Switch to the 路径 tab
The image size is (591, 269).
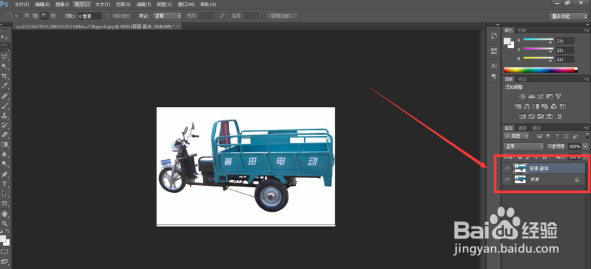point(535,127)
